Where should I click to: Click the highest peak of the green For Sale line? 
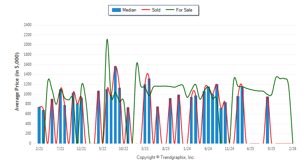point(107,39)
